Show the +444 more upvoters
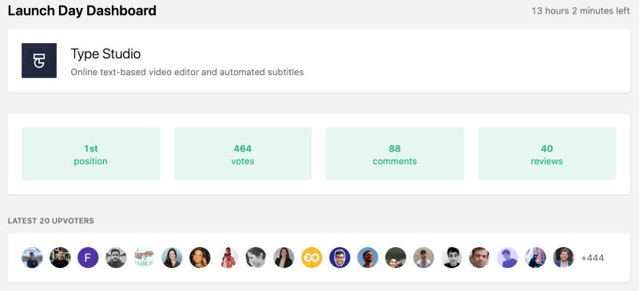639x291 pixels. pyautogui.click(x=593, y=258)
